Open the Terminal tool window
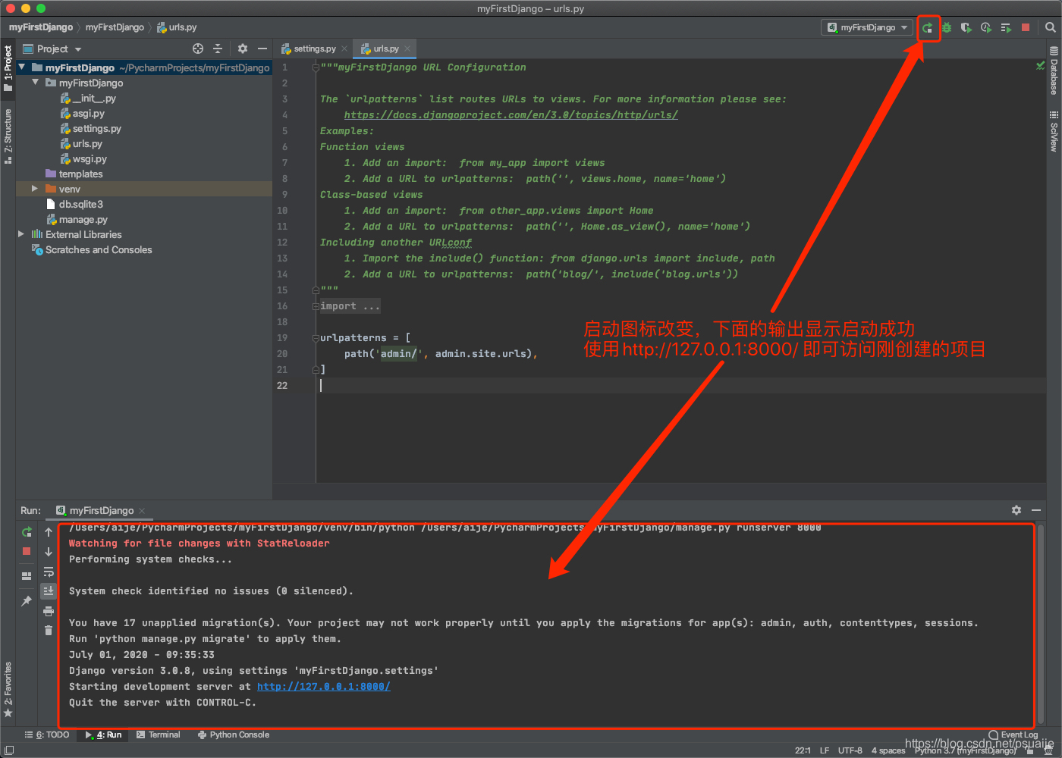This screenshot has width=1062, height=758. [x=159, y=735]
